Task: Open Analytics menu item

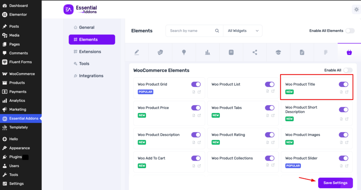Action: point(21,101)
